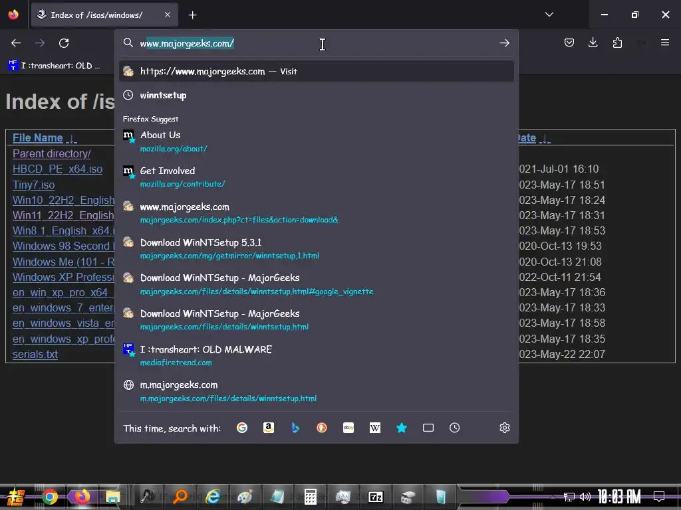Click the '2023-May-22 22:07' date cell
This screenshot has height=510, width=681.
(561, 355)
